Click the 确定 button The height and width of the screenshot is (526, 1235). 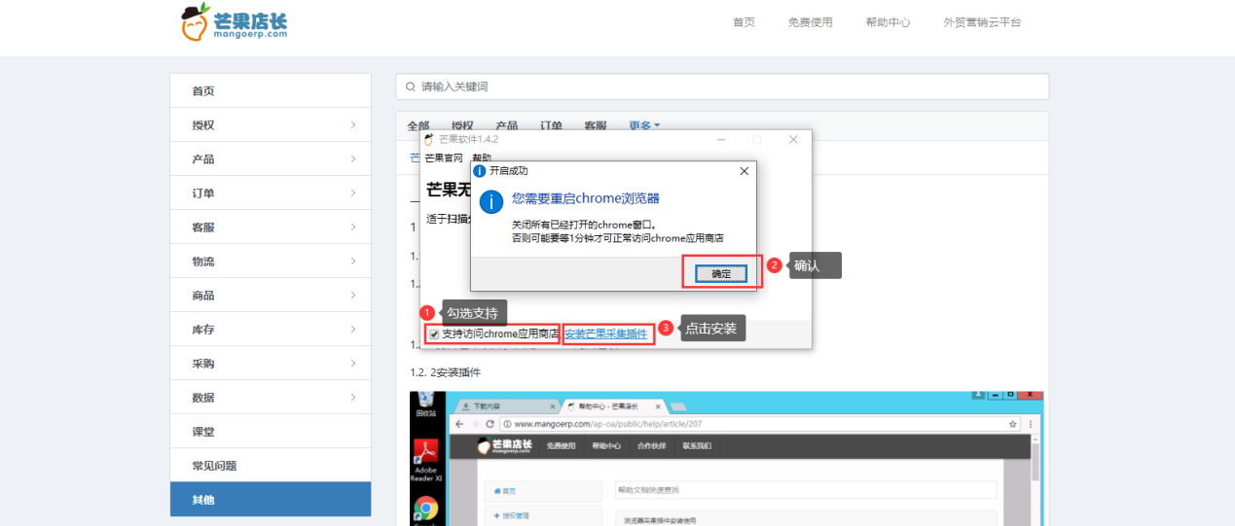click(721, 274)
